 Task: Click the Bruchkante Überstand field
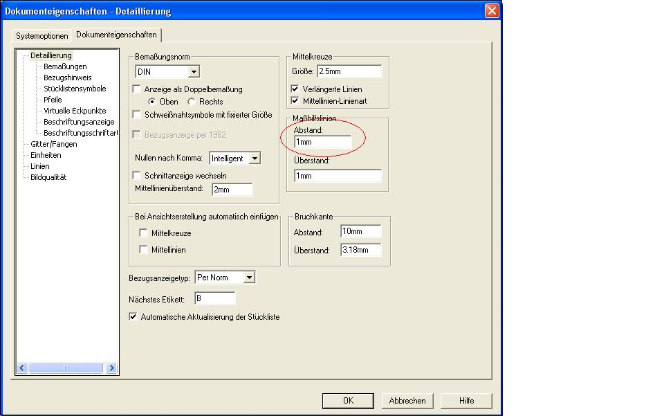coord(361,250)
